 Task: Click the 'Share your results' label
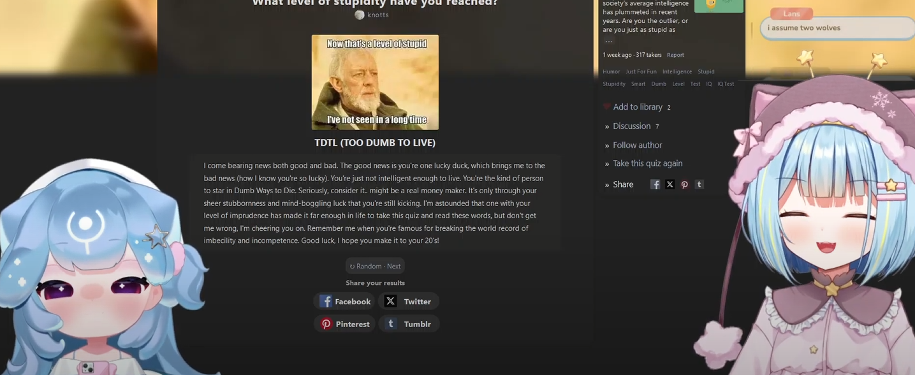pyautogui.click(x=375, y=283)
